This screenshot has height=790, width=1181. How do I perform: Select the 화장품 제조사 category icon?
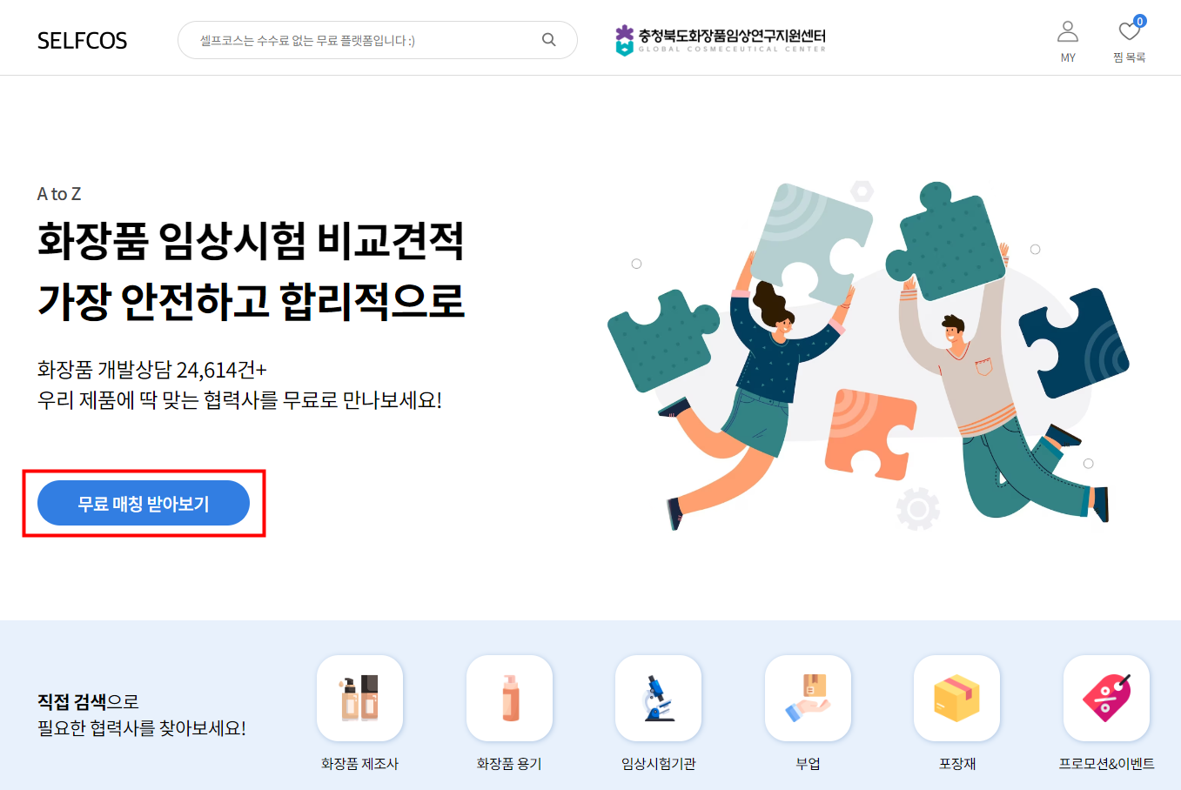point(359,698)
